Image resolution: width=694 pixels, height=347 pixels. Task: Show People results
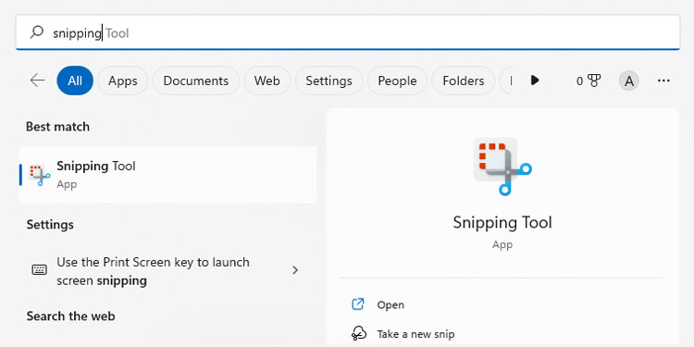397,81
